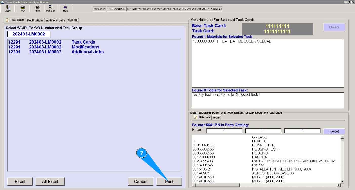Select part 00-13226-03 CANISTER BONDED PROP GEARBOX
The image size is (355, 190).
click(x=266, y=161)
